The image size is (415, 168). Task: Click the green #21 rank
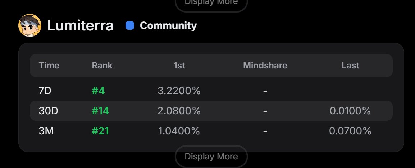pos(100,131)
